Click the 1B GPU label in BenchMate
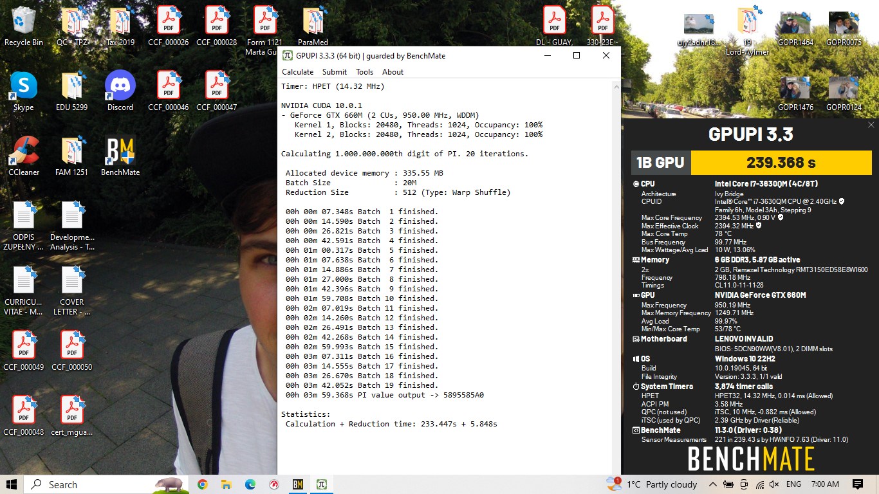Image resolution: width=879 pixels, height=494 pixels. pos(660,163)
